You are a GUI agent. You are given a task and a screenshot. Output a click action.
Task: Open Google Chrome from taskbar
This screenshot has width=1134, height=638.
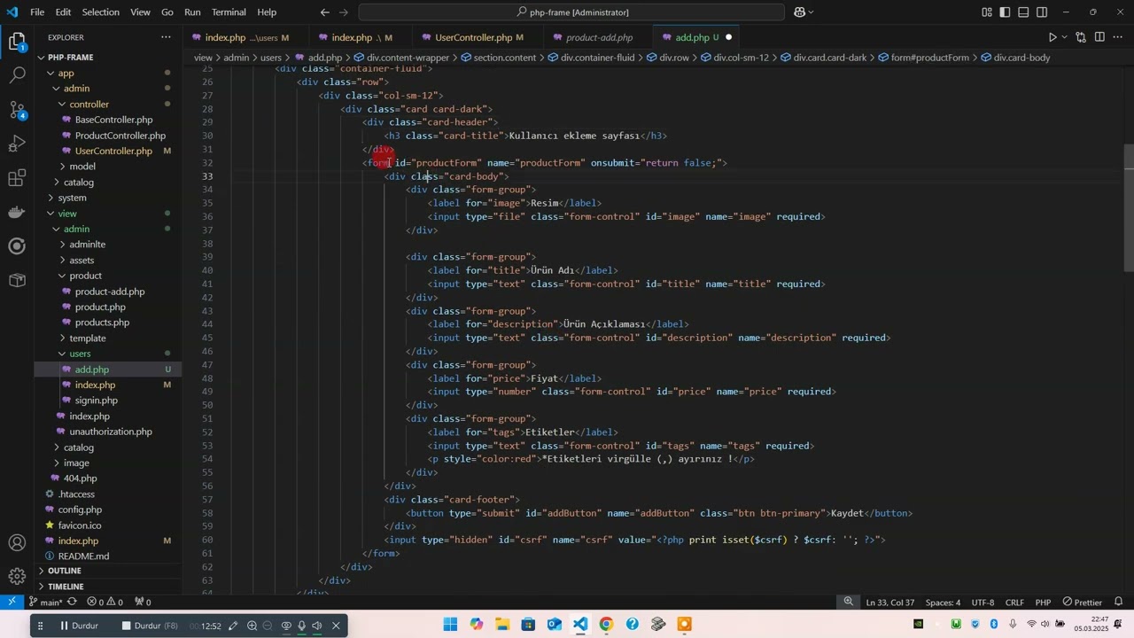606,625
